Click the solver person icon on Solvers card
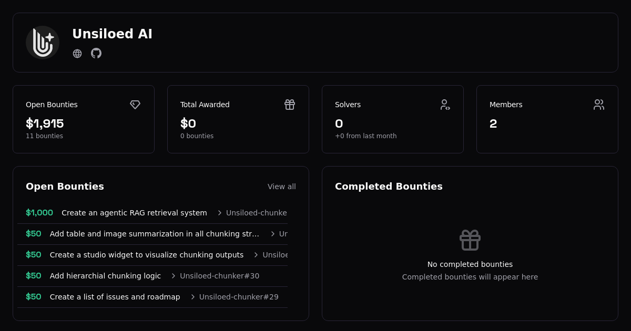 (x=445, y=105)
